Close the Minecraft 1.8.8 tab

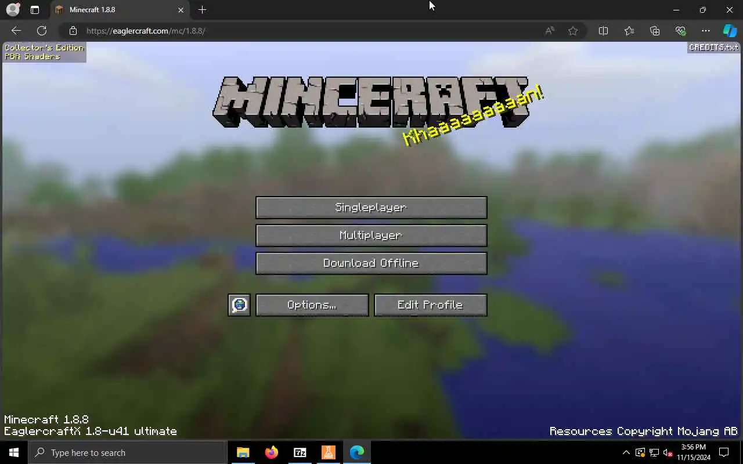pyautogui.click(x=181, y=10)
